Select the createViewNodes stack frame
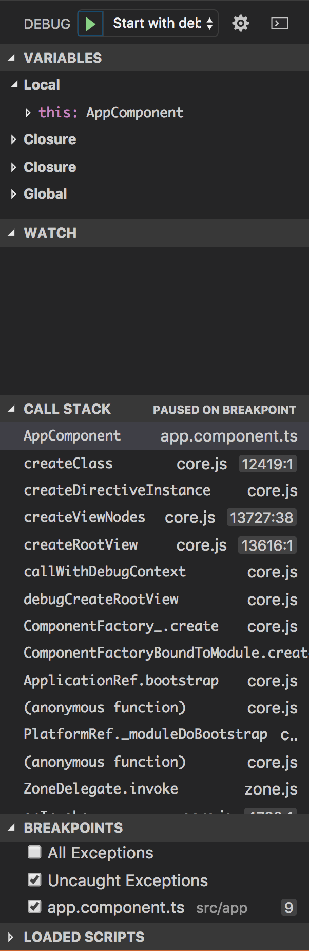309x951 pixels. (x=85, y=517)
